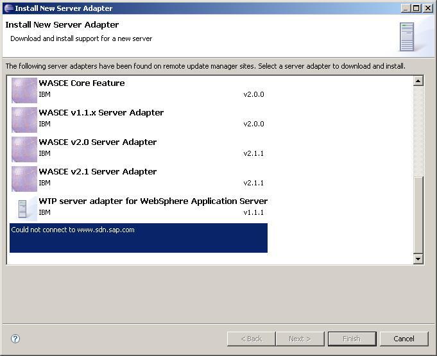Click the WASCE v2.0 Server Adapter icon

pos(24,149)
